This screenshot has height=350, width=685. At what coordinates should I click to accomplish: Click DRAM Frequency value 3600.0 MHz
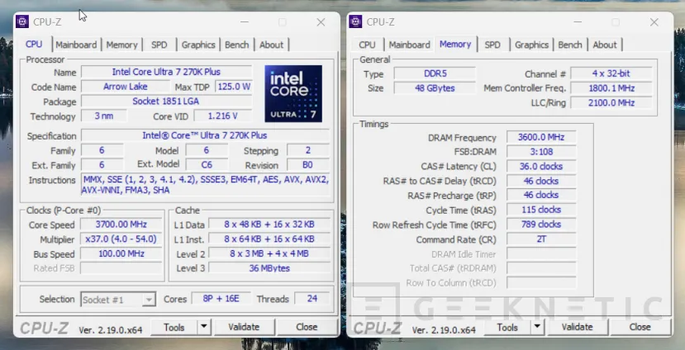[541, 137]
